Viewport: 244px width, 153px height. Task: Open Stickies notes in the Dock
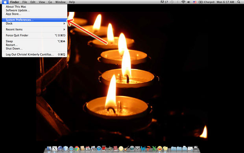(x=165, y=148)
